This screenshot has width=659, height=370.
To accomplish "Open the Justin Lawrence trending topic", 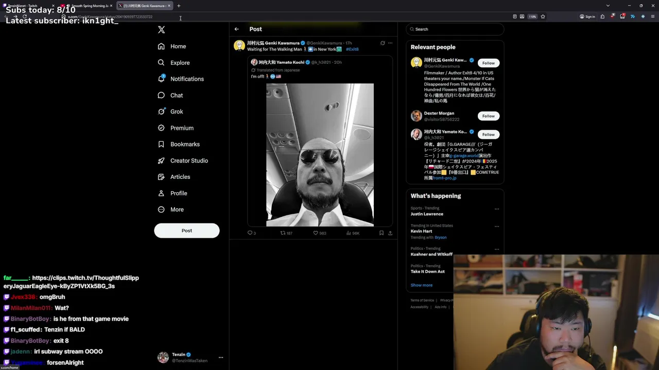I will (x=427, y=214).
